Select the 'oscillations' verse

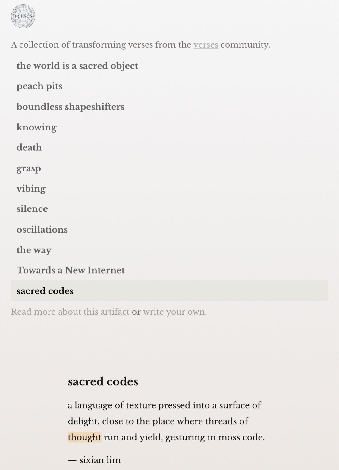42,230
